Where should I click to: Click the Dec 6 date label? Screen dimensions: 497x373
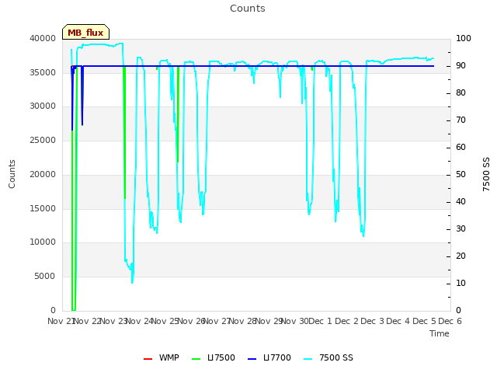click(x=450, y=321)
